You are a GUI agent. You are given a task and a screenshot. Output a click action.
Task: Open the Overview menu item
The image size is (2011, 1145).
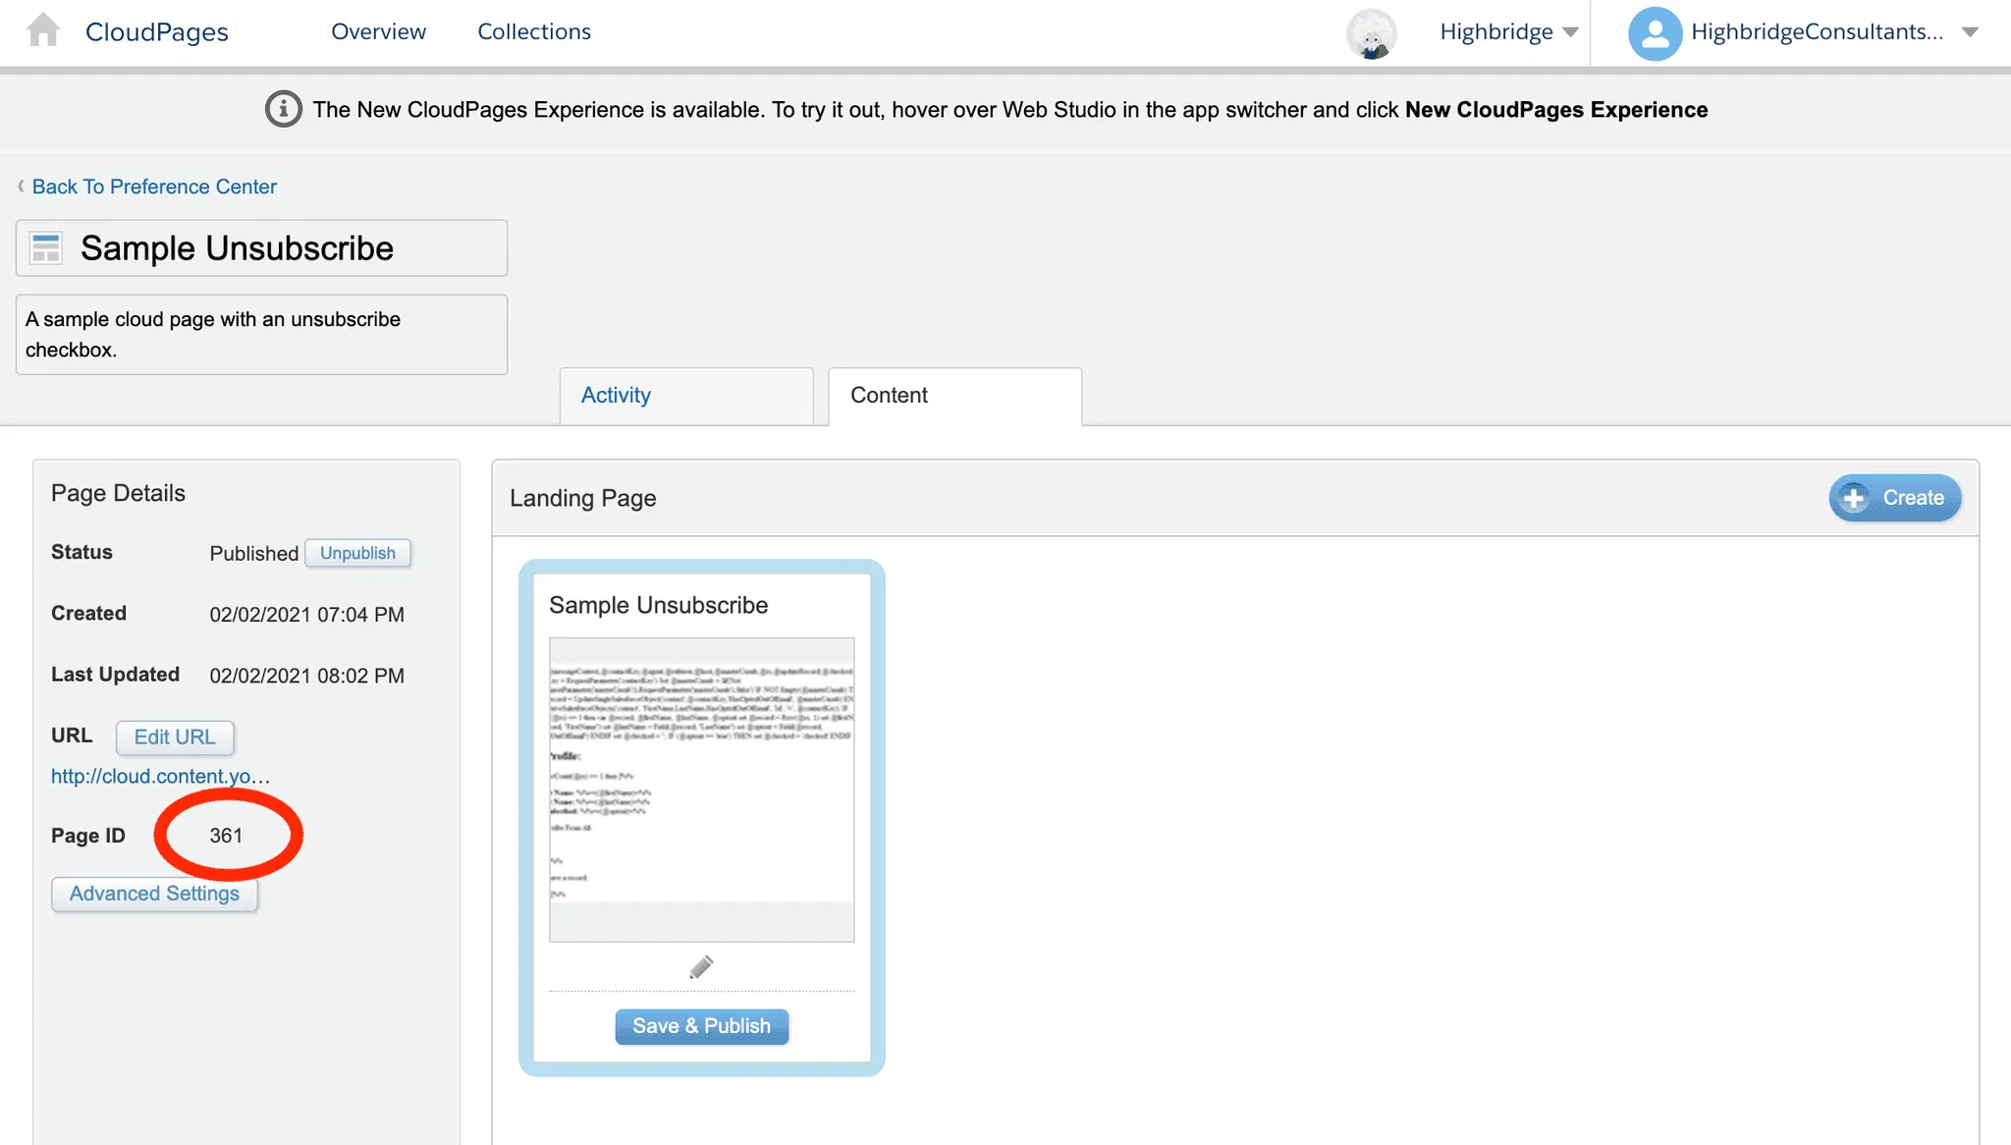(x=378, y=31)
